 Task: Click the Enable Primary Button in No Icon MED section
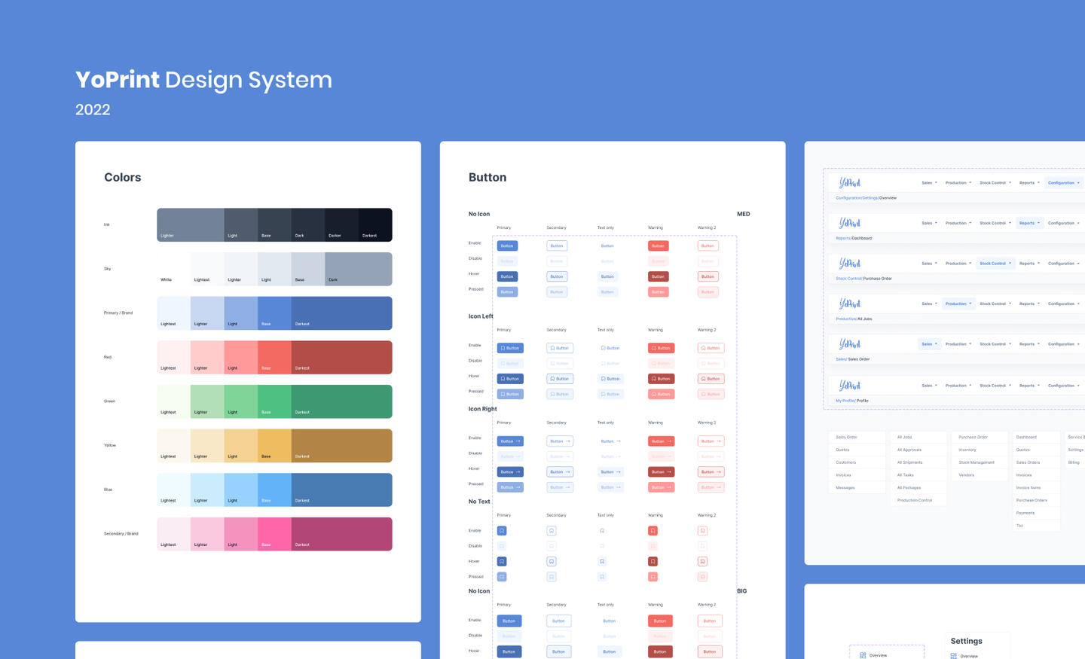tap(507, 246)
